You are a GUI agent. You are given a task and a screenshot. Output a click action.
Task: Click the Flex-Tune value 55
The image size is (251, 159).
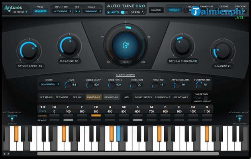(x=76, y=61)
